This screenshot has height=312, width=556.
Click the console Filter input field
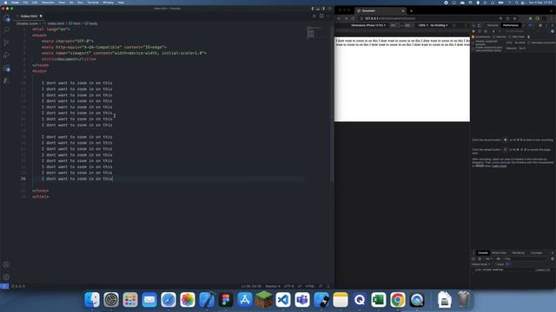524,258
